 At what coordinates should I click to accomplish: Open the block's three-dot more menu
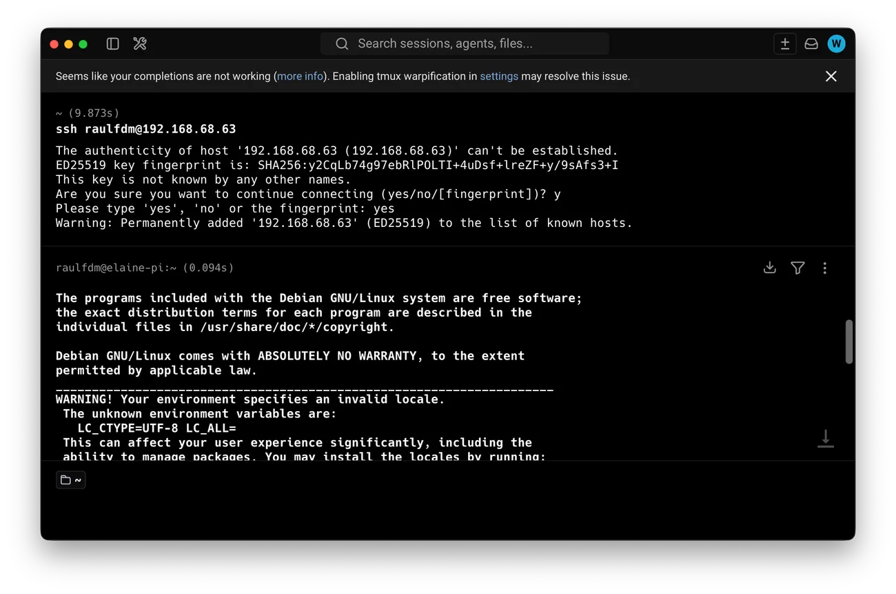click(825, 268)
